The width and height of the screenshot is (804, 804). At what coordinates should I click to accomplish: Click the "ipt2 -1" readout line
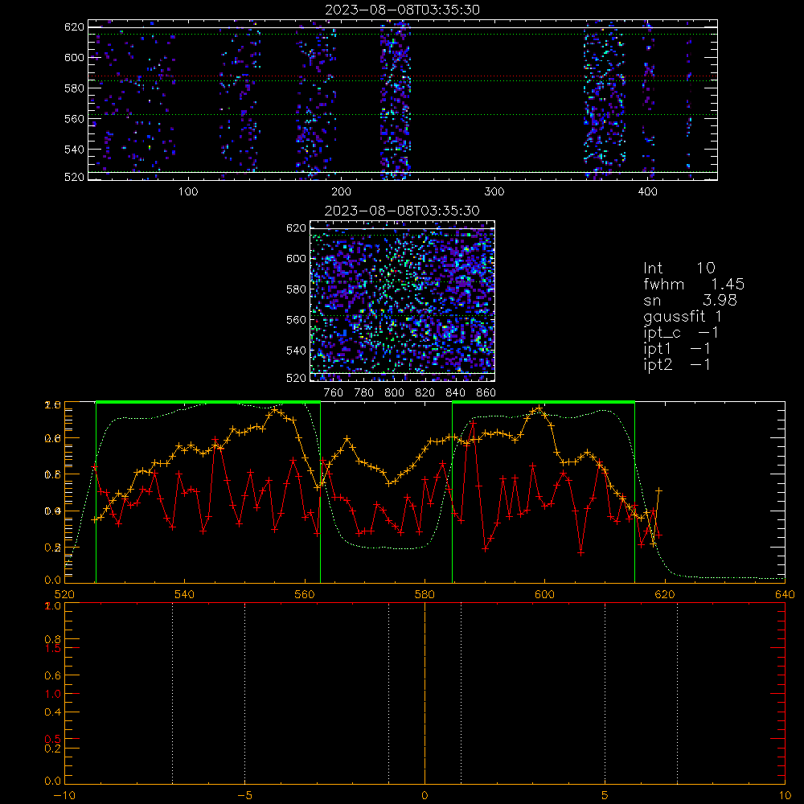coord(677,365)
